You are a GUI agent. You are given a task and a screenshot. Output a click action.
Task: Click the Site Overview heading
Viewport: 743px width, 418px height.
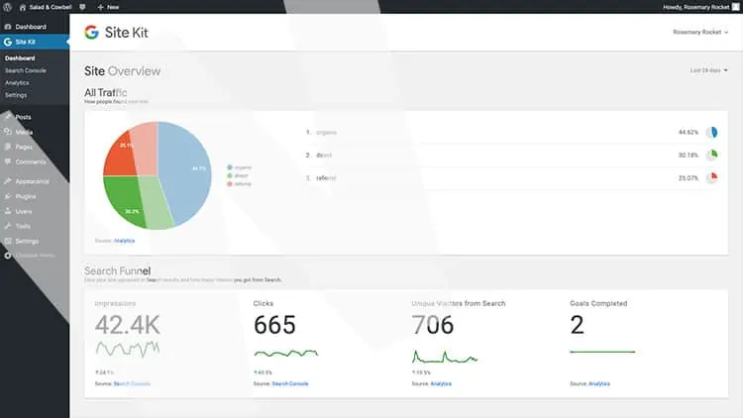point(122,71)
